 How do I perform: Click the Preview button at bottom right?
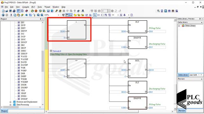point(182,111)
